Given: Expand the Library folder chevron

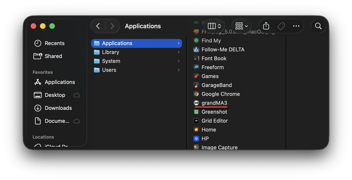Looking at the screenshot, I should point(179,52).
